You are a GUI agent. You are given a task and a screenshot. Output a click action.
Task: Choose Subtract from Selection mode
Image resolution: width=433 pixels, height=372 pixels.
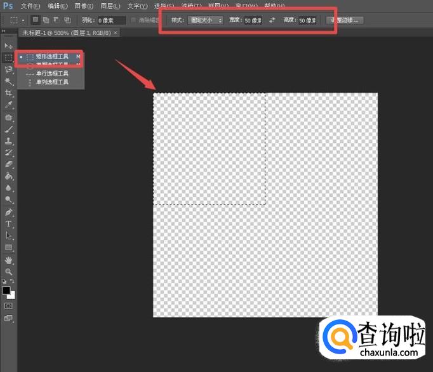(x=57, y=20)
